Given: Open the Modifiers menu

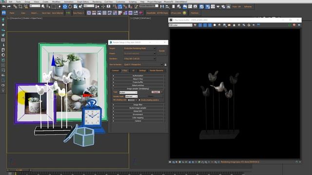Looking at the screenshot, I should coord(57,1).
